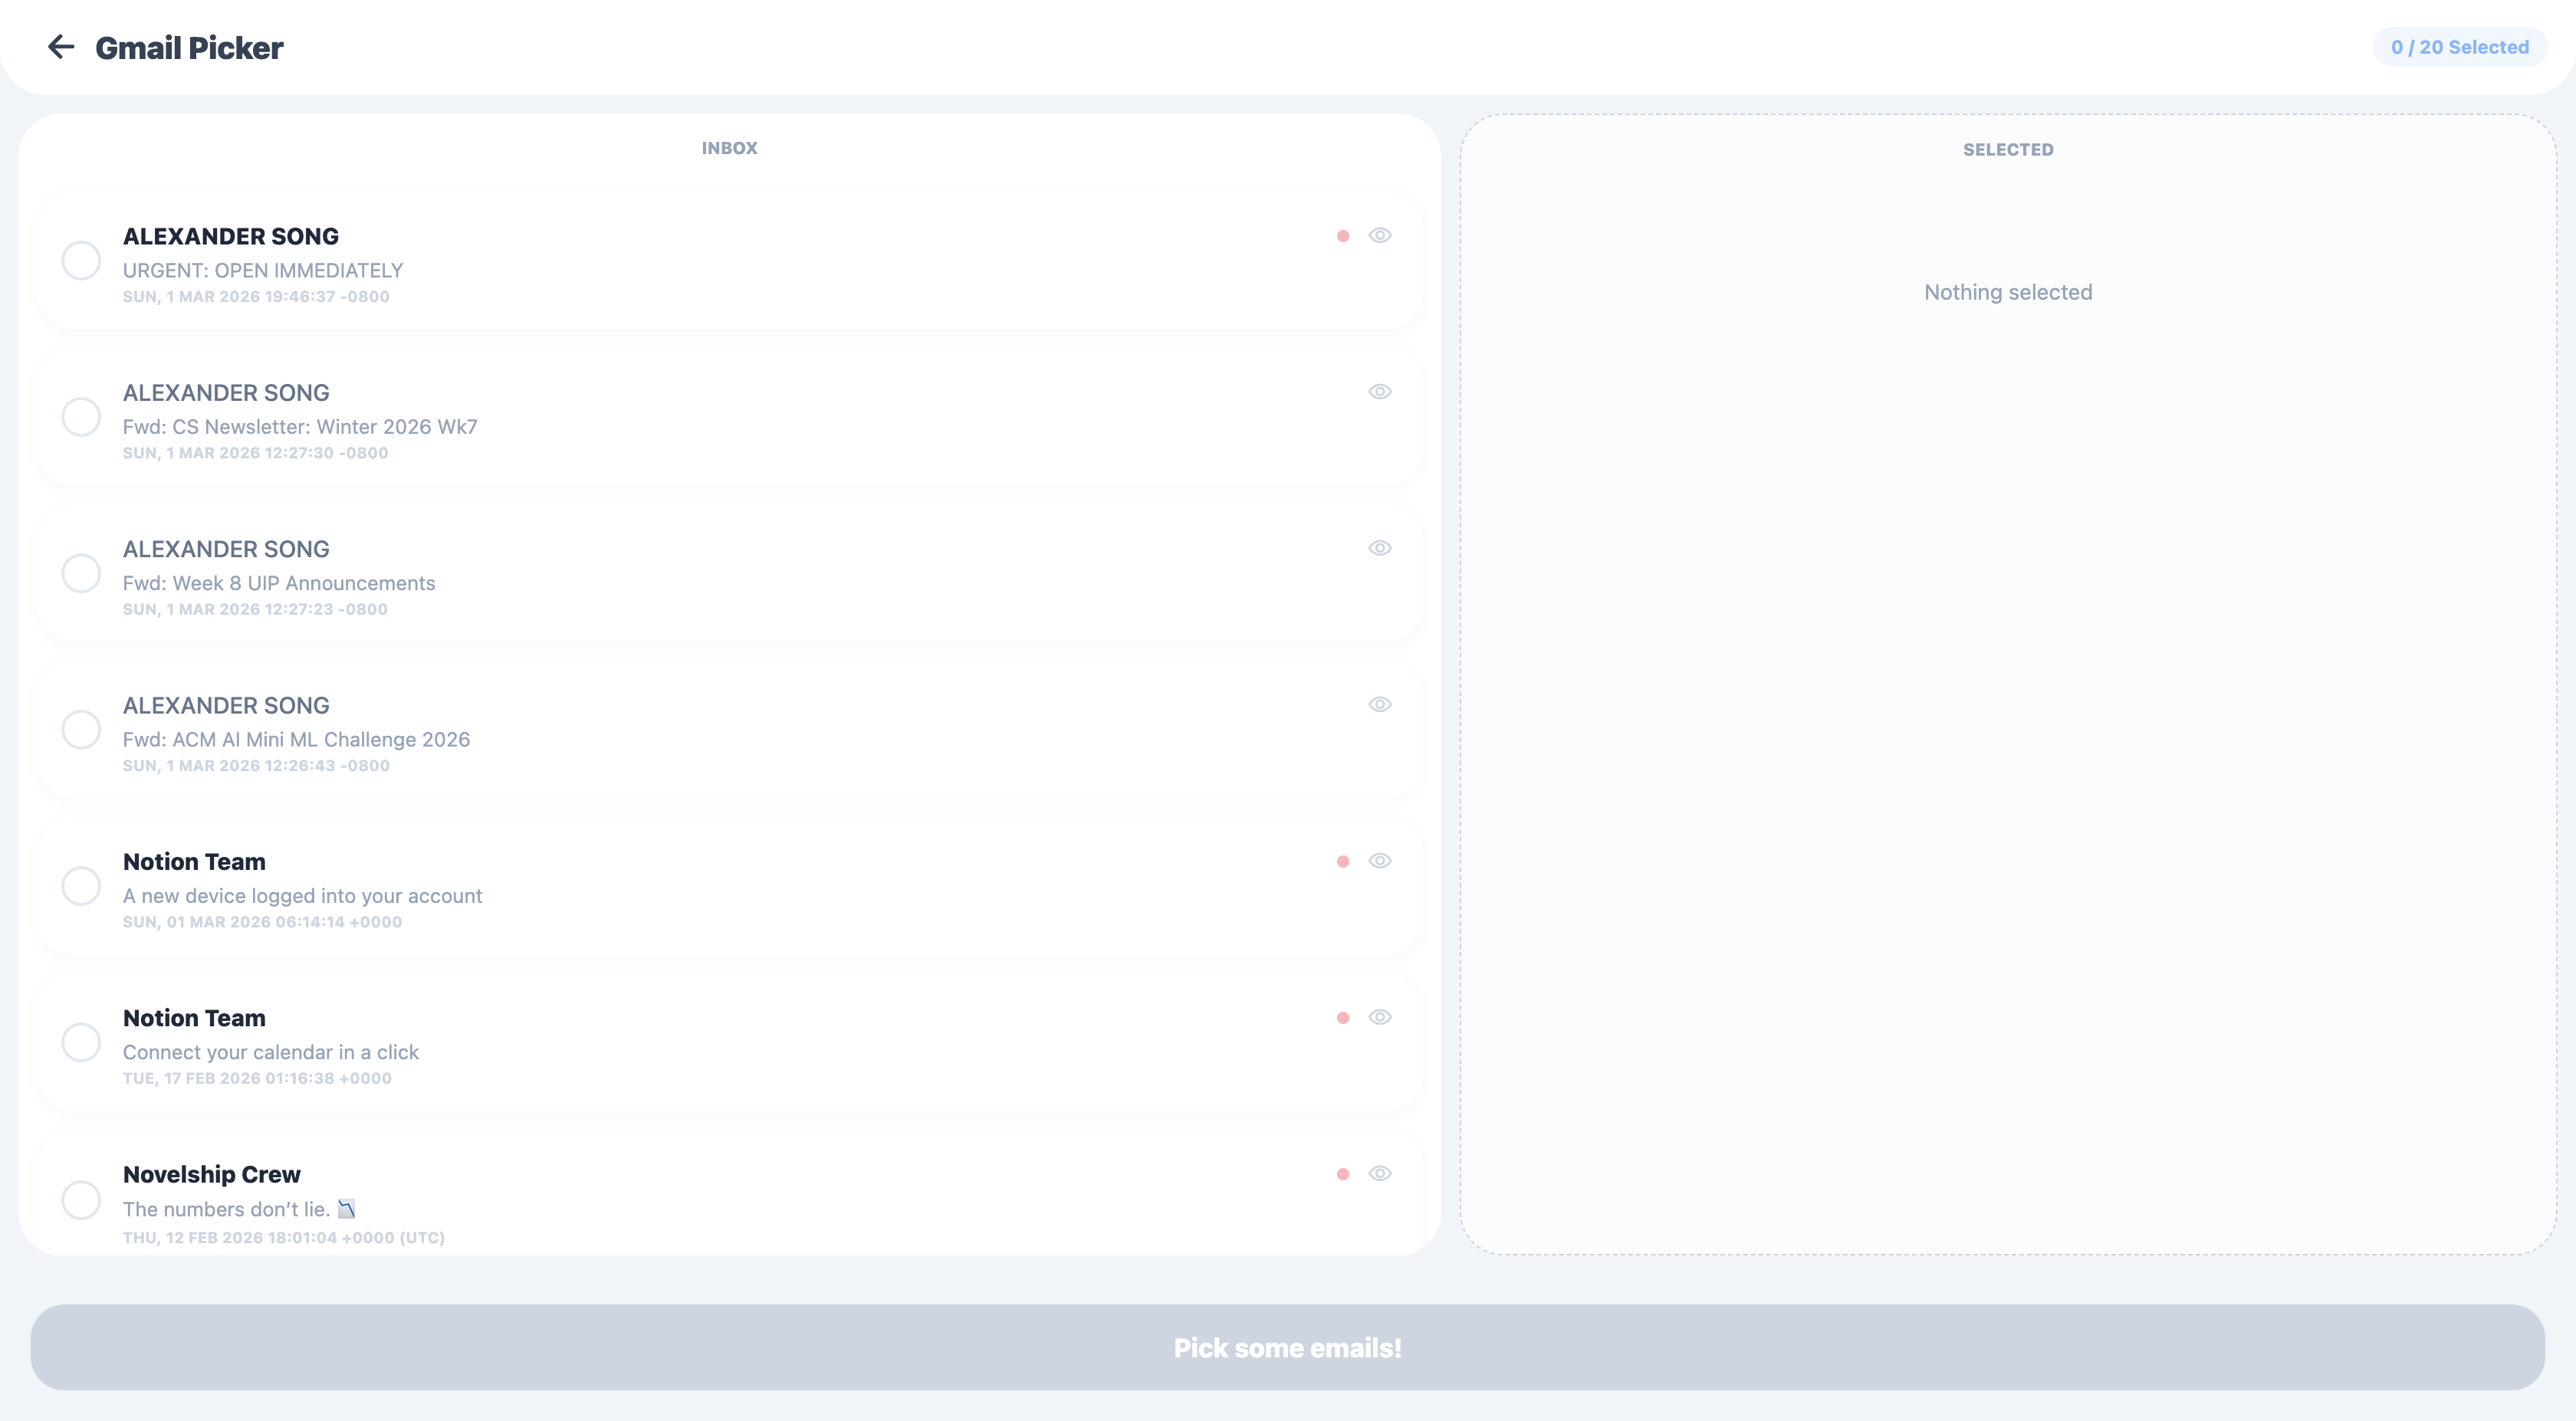The height and width of the screenshot is (1421, 2576).
Task: Check the Connect your calendar email circle
Action: click(x=81, y=1042)
